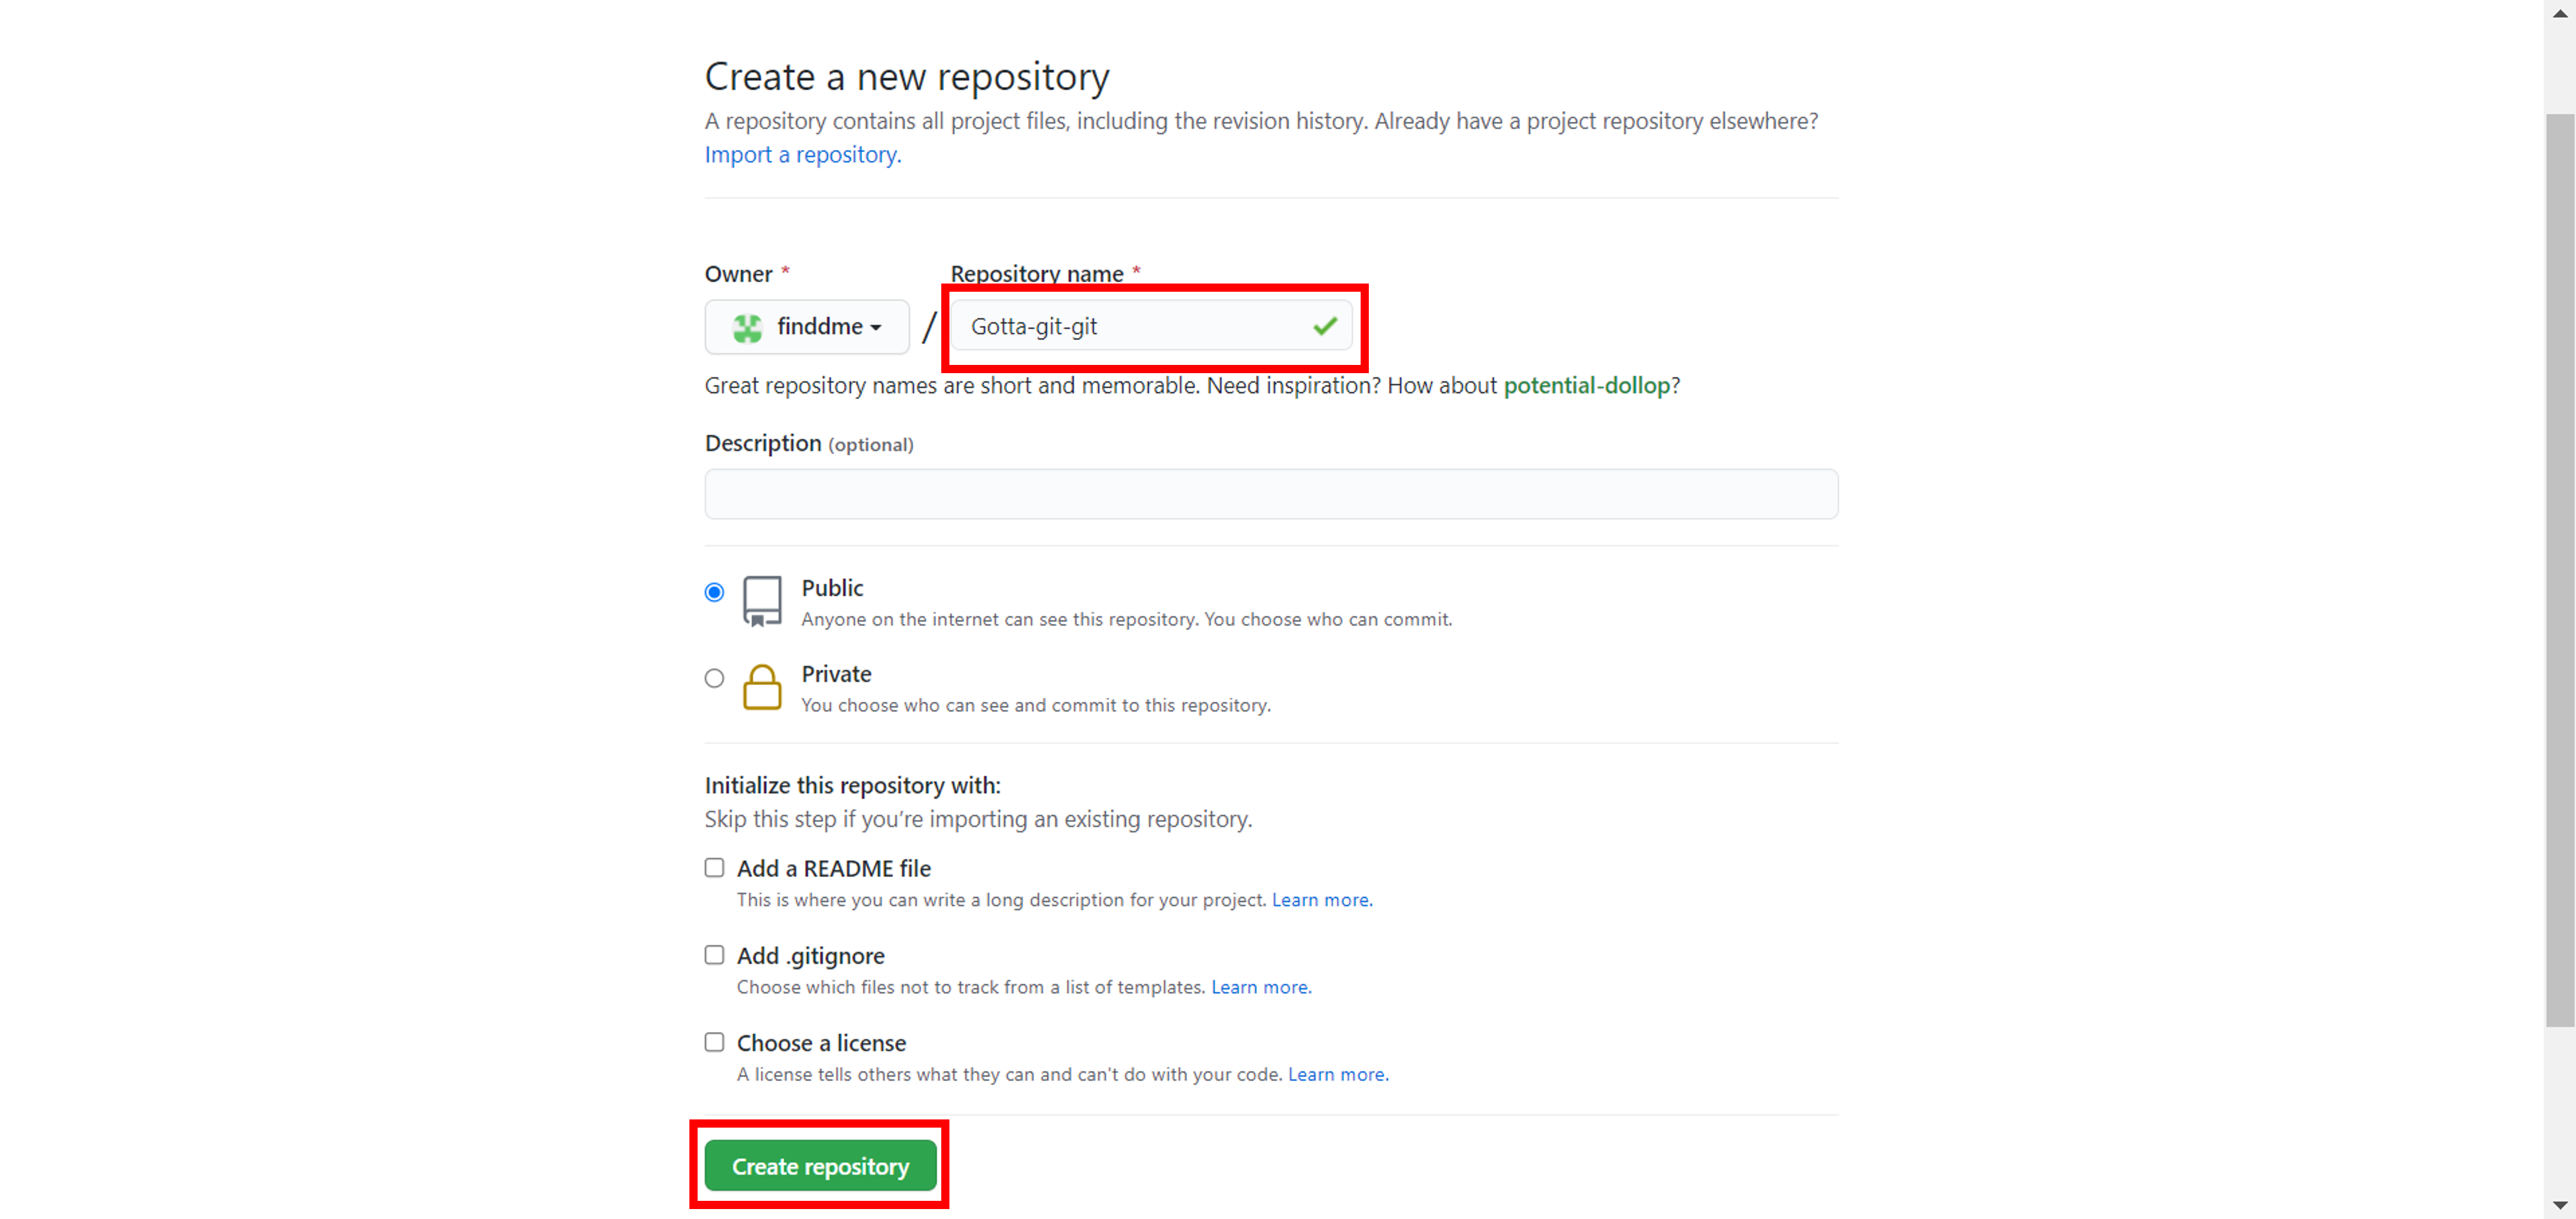Click the Private option label
This screenshot has height=1219, width=2576.
click(836, 674)
